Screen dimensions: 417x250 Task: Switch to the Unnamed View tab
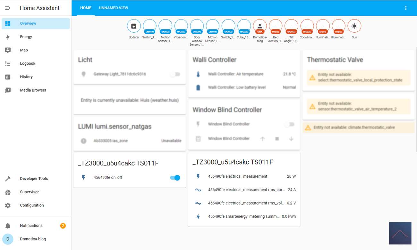coord(114,8)
